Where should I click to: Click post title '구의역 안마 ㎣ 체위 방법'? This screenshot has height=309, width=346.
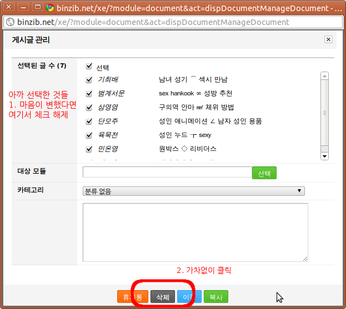click(x=196, y=107)
